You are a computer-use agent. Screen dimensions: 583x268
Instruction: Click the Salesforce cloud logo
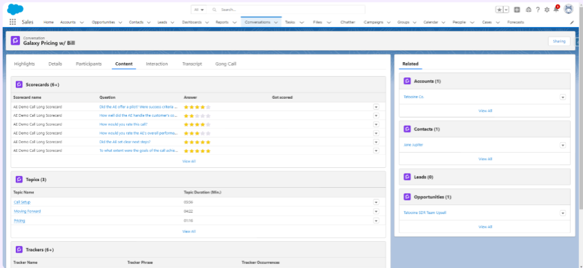15,9
